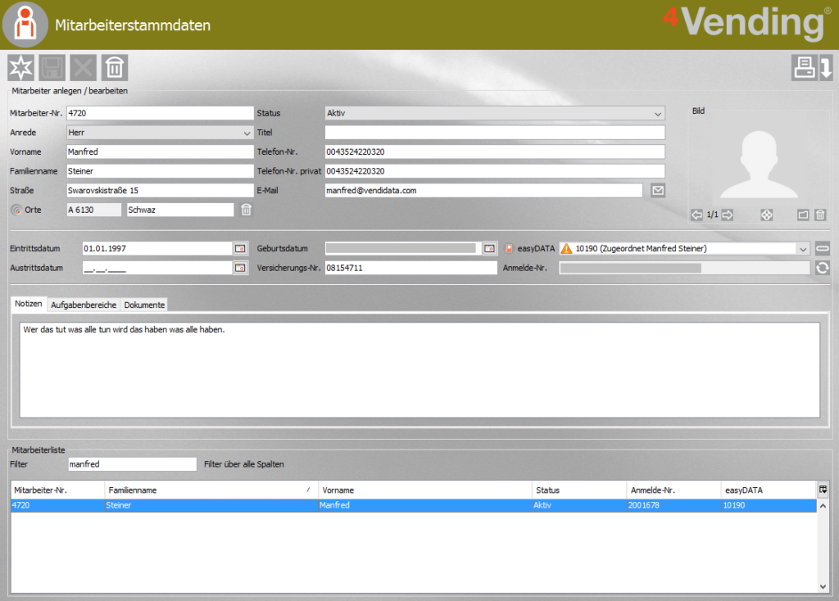This screenshot has width=839, height=601.
Task: Click the easyDATA device icon
Action: point(509,249)
